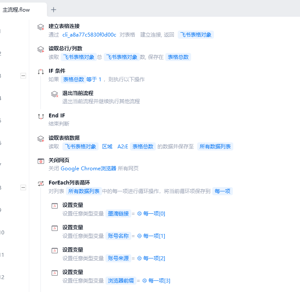Click variable icon for 账号来源 step
300x292 pixels.
point(55,251)
